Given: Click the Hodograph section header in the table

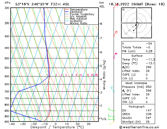Looking at the screenshot, I should [137, 106].
